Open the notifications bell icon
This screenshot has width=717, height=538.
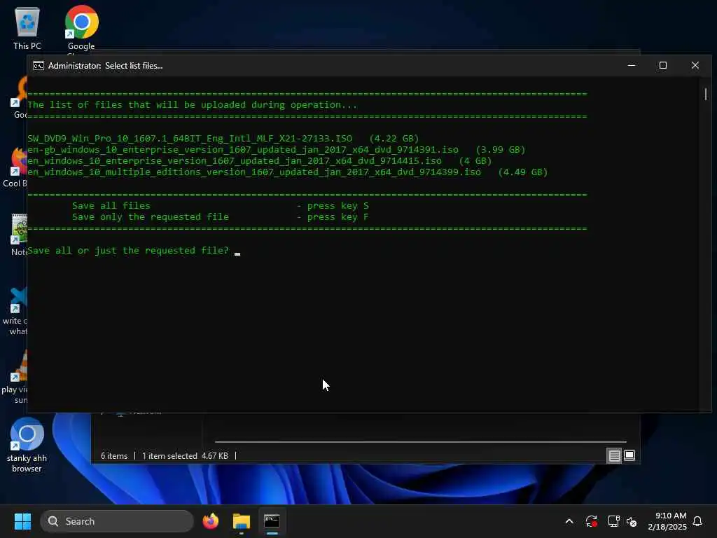(x=698, y=521)
